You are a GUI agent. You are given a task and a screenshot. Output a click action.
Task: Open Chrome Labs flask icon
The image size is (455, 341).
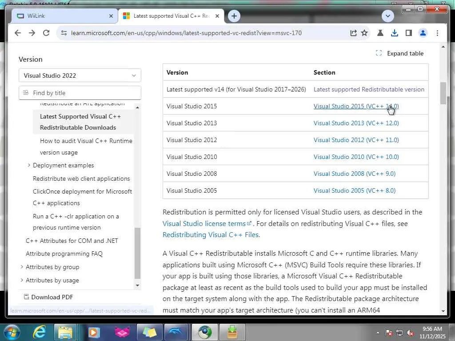pyautogui.click(x=380, y=33)
